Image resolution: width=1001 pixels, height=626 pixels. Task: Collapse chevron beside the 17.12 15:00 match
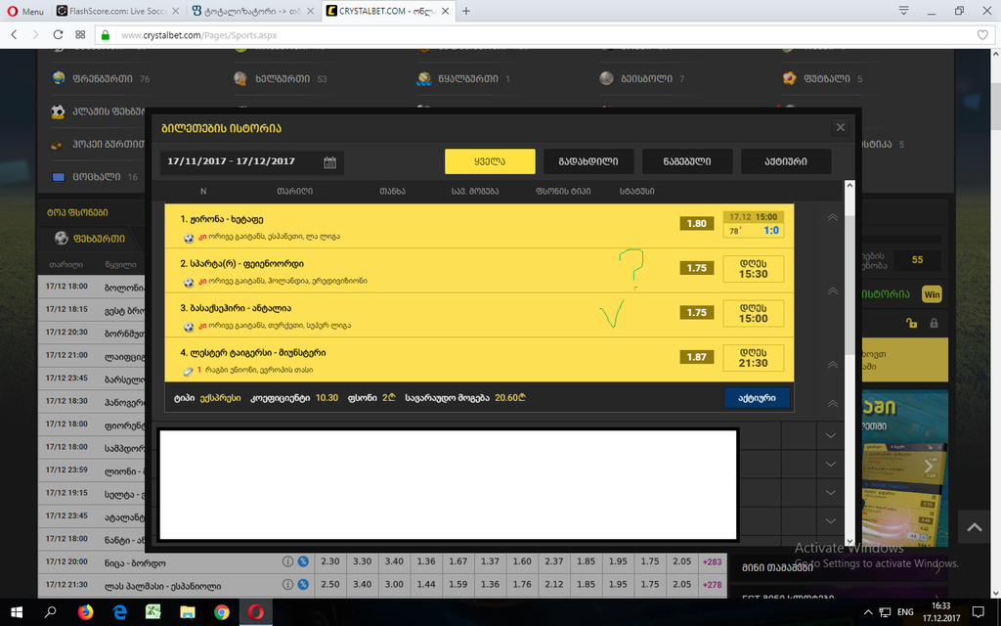click(x=832, y=218)
